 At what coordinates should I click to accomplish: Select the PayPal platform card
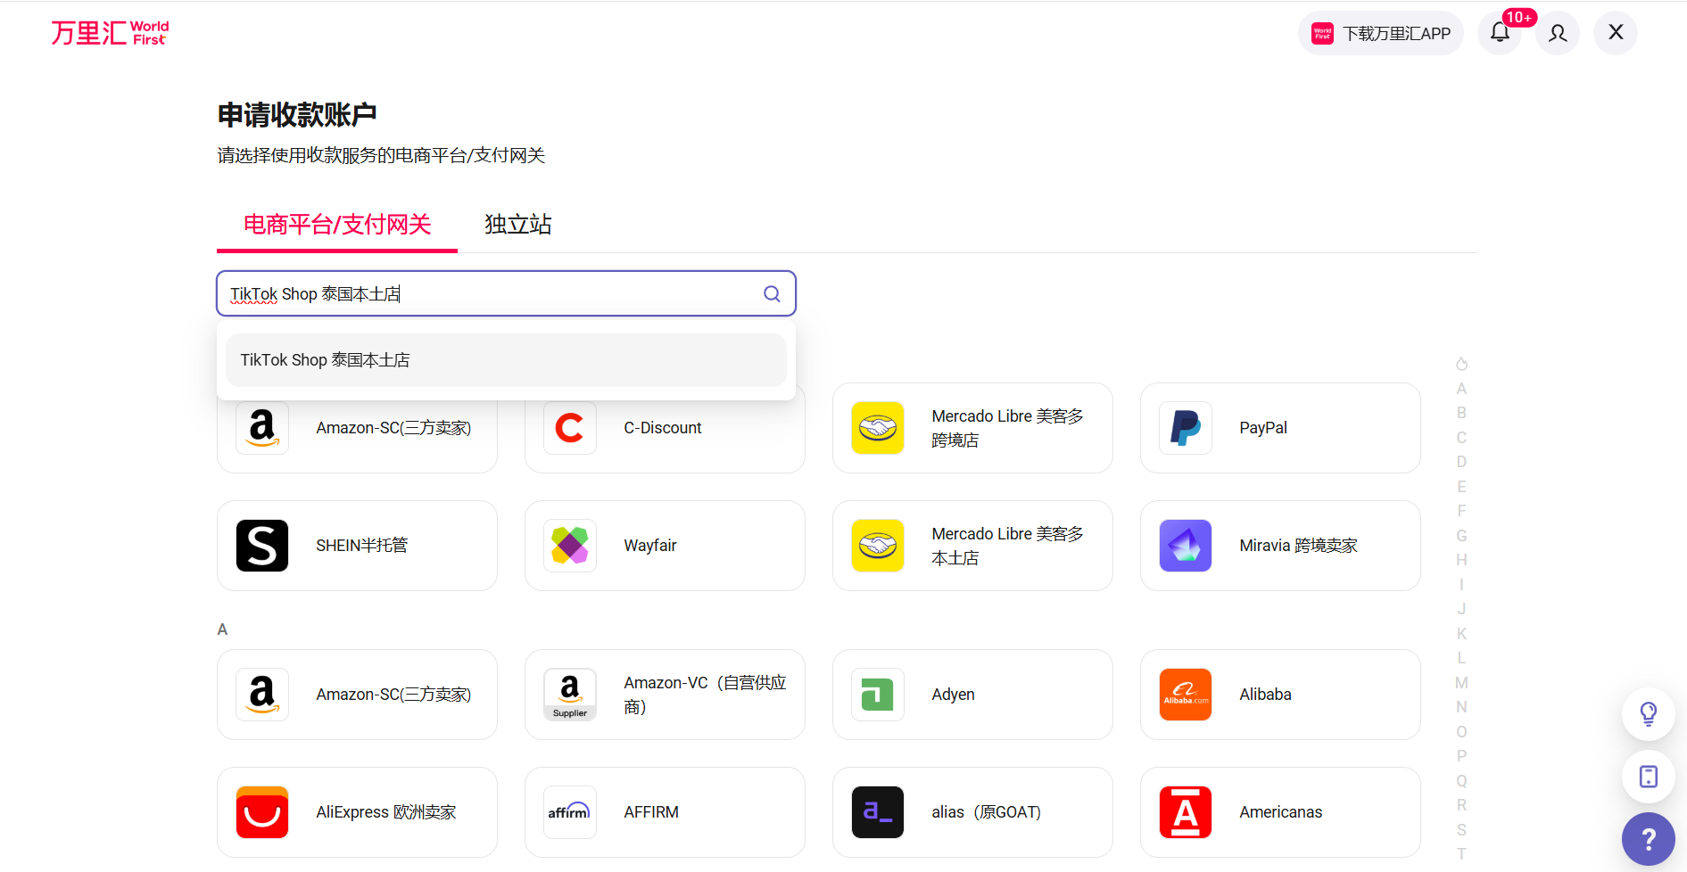[x=1279, y=428]
